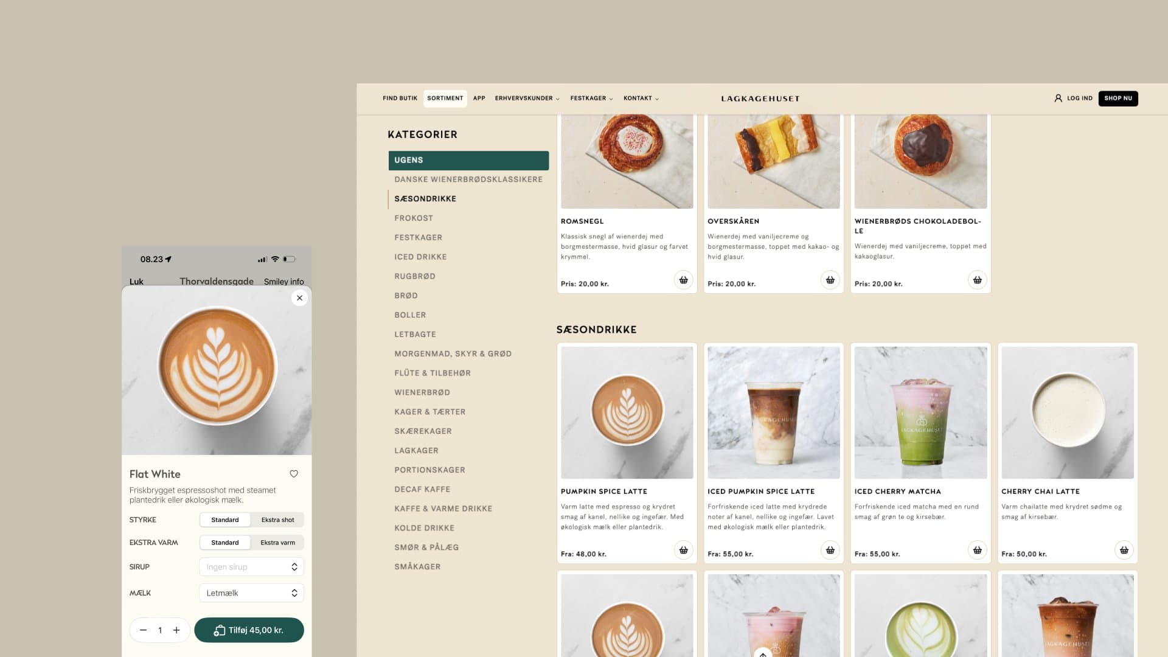Click basket icon for Pumpkin Spice Latte
The image size is (1168, 657).
point(683,550)
